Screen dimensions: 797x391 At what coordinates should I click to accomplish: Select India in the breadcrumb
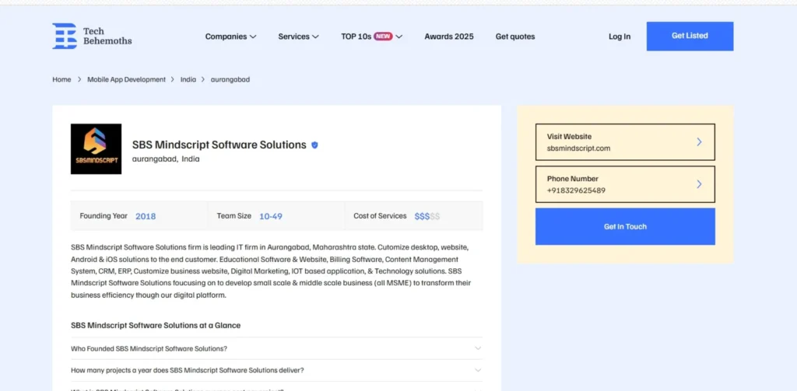[188, 80]
